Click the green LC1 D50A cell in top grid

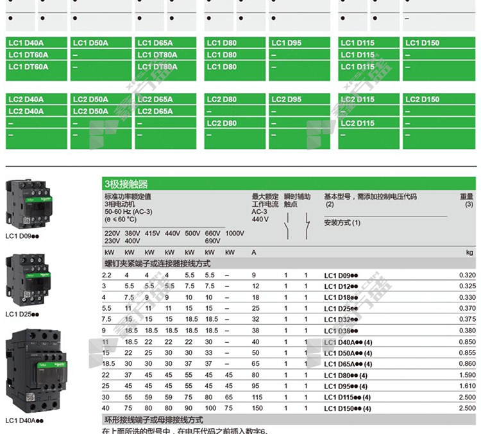[101, 43]
